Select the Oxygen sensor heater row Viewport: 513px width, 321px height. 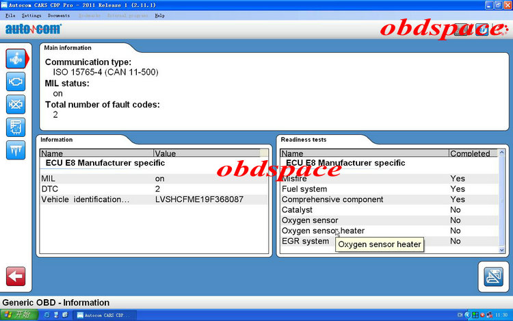tap(390, 231)
